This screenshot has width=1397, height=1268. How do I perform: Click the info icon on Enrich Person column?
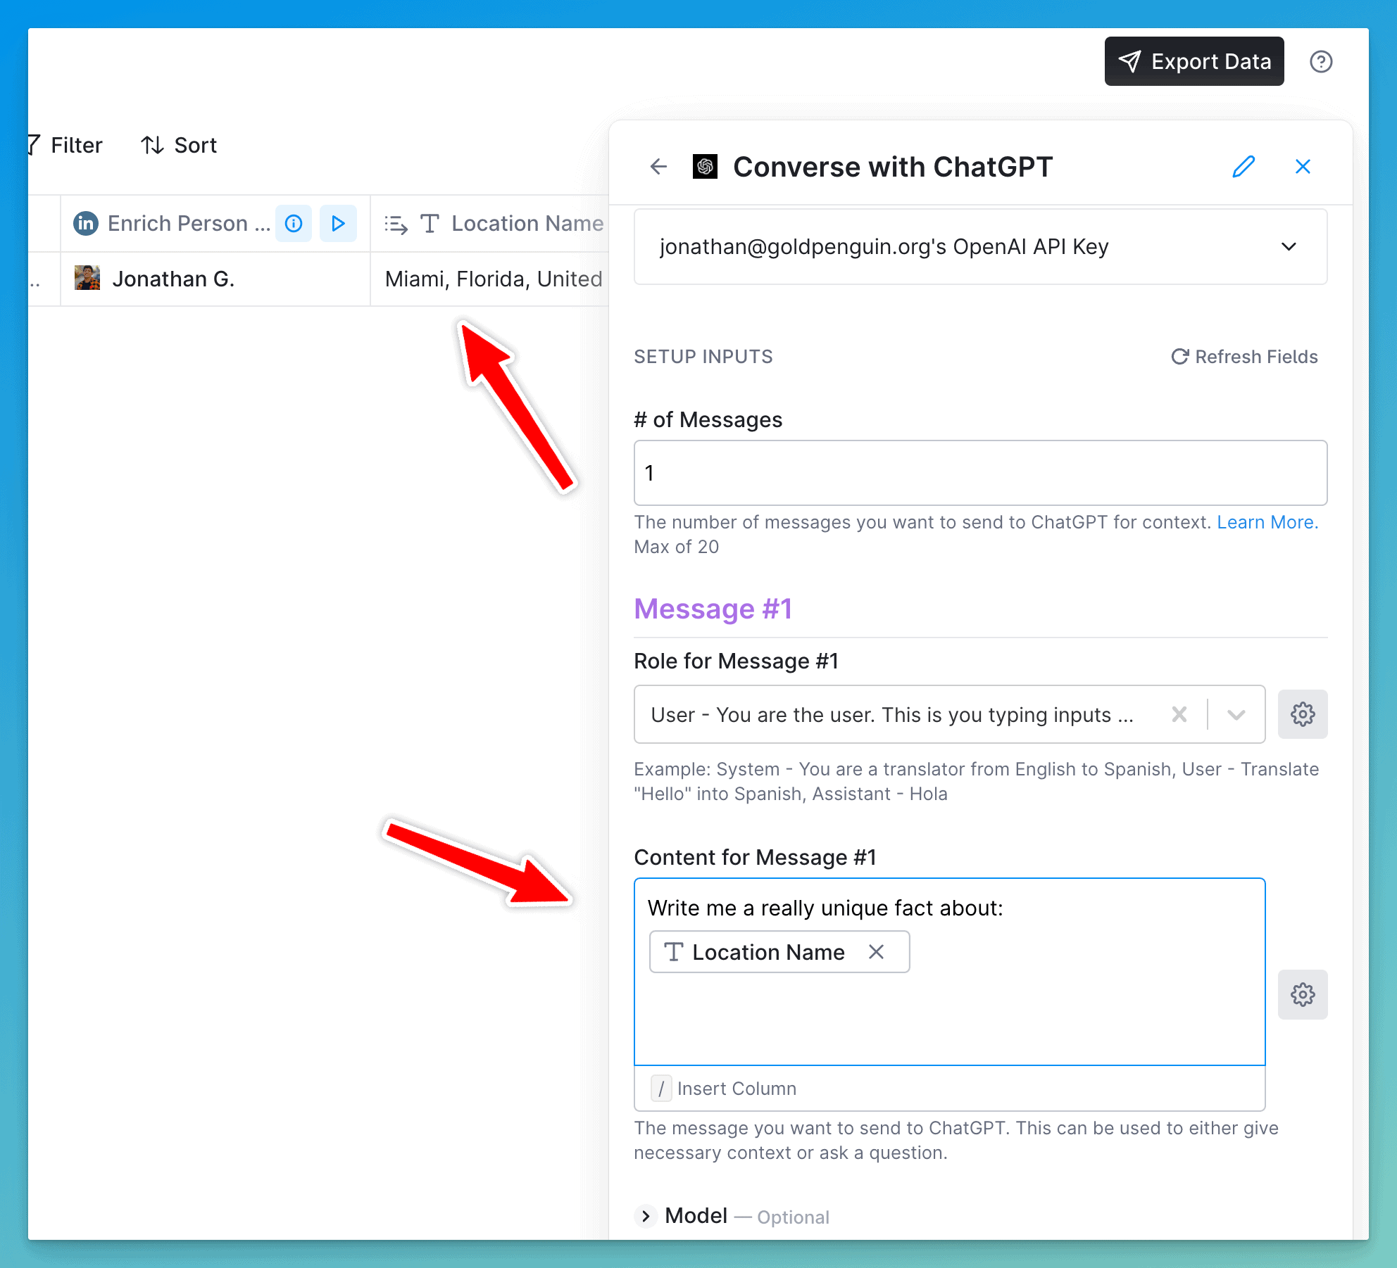coord(294,224)
